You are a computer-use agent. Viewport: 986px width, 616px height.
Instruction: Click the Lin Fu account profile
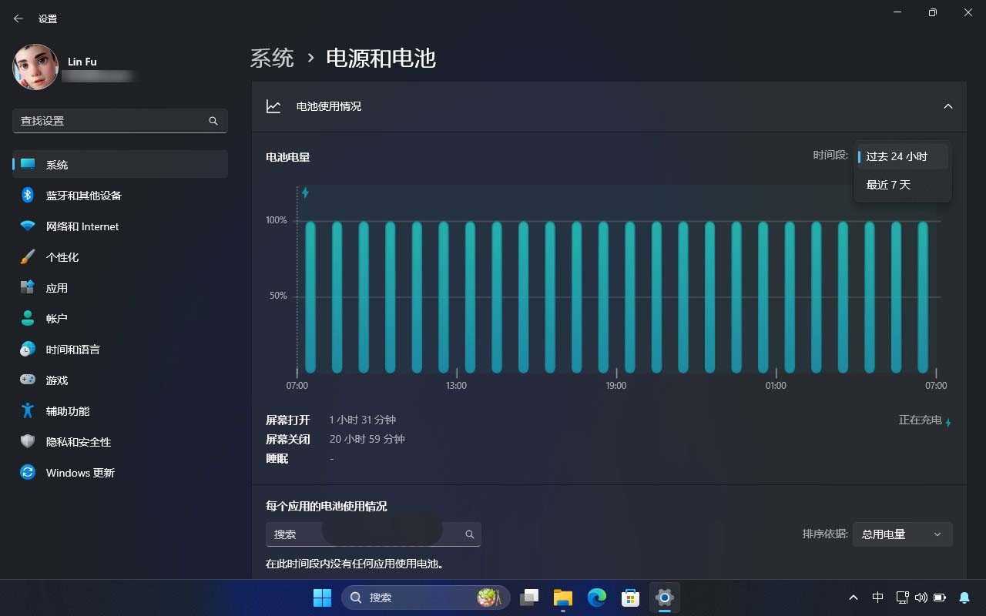pyautogui.click(x=82, y=67)
